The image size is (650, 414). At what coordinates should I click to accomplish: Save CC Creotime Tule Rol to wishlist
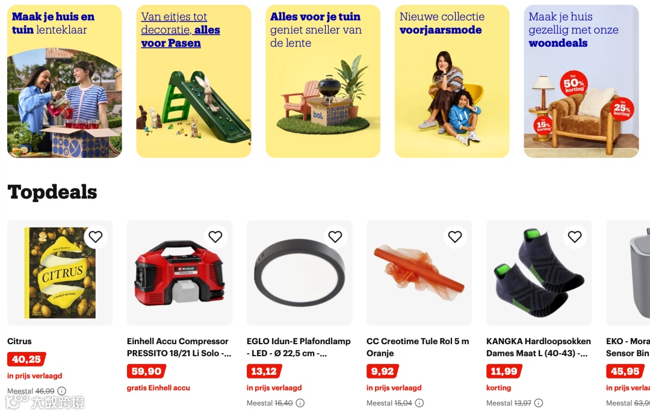(455, 236)
